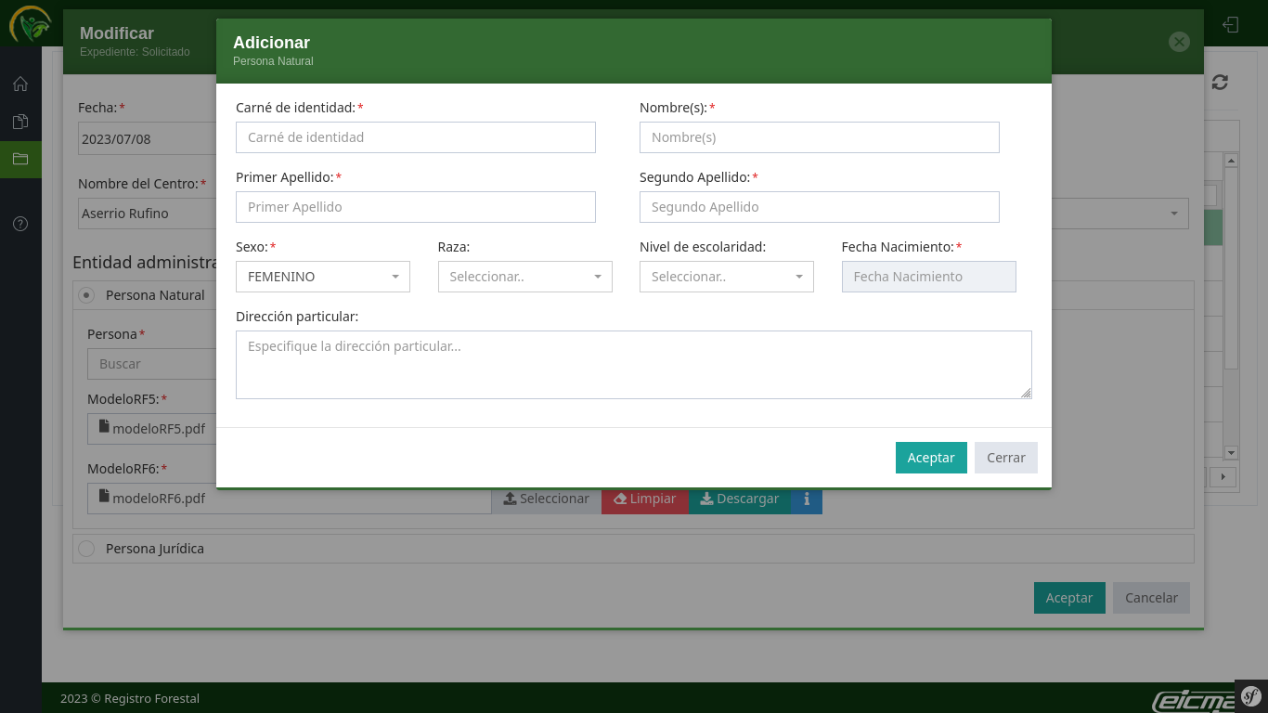Select the folder icon in the sidebar
This screenshot has width=1268, height=713.
[x=20, y=159]
